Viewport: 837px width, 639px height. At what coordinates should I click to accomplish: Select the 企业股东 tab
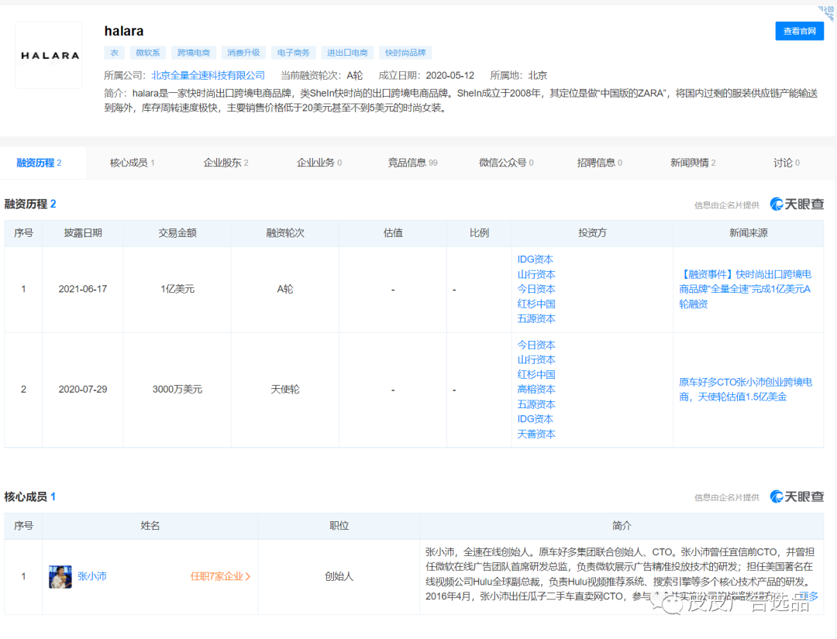click(226, 163)
